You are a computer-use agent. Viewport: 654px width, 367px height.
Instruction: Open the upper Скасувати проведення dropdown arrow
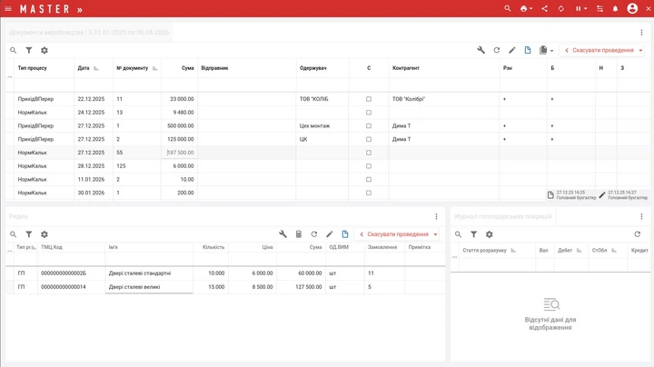(x=640, y=51)
